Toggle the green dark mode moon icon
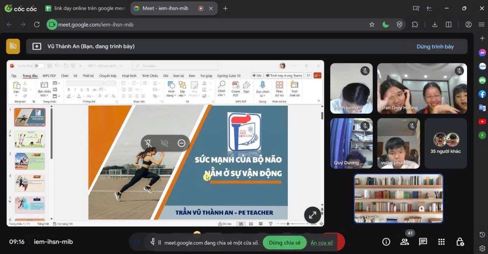Screen dimensions: 488x254 386,25
